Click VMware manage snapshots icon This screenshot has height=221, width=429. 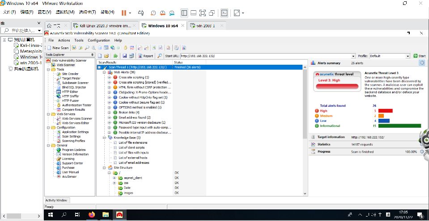[172, 13]
